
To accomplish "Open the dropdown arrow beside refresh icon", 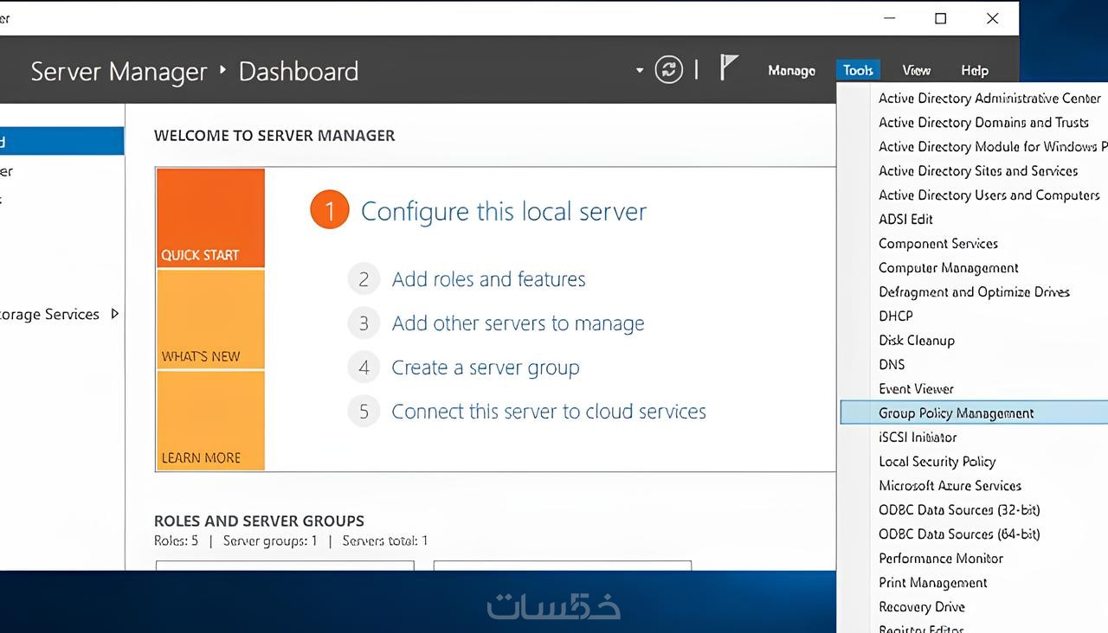I will coord(640,70).
